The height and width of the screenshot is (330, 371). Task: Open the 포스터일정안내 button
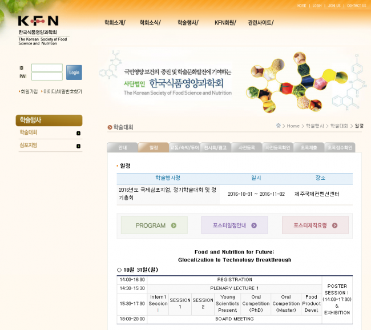(x=234, y=226)
